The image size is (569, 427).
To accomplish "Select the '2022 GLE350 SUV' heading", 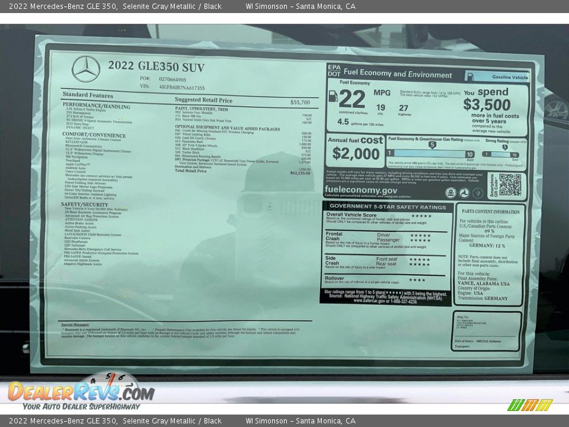I will tap(156, 66).
